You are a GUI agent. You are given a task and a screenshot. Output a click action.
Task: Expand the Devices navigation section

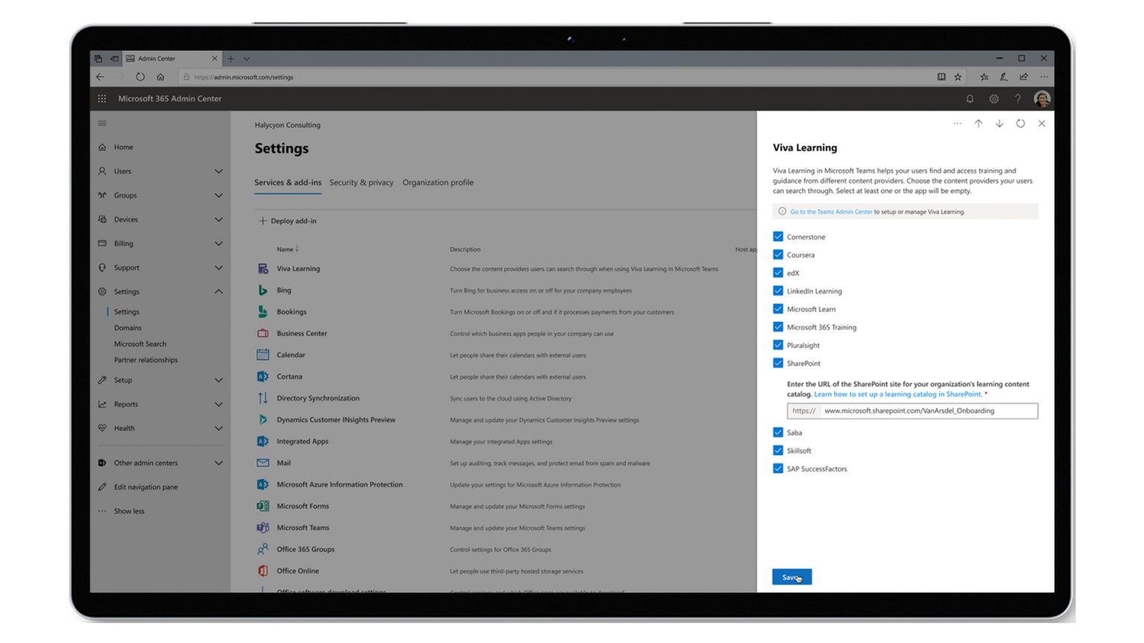[x=218, y=220]
